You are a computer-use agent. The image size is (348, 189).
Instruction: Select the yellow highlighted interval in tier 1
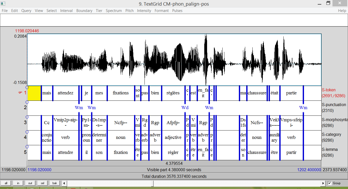pos(34,93)
